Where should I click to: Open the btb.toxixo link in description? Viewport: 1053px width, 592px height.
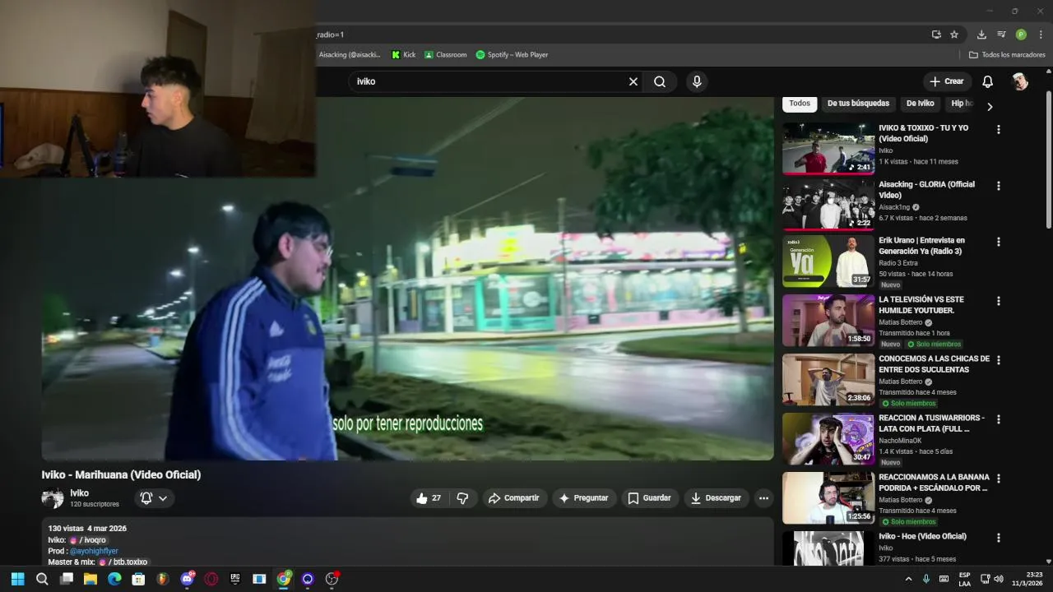point(125,562)
